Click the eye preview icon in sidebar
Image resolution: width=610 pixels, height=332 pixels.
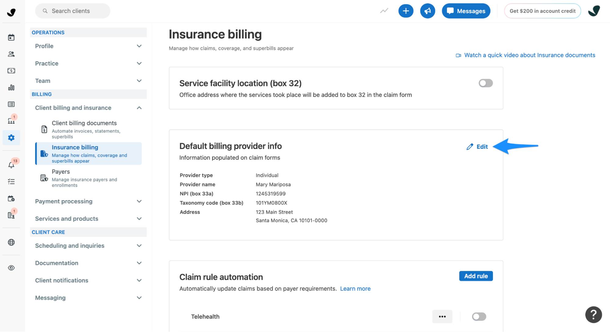tap(11, 268)
